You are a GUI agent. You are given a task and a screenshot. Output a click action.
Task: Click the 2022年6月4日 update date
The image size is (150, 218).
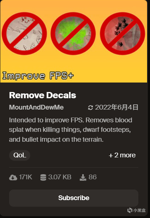tap(117, 107)
